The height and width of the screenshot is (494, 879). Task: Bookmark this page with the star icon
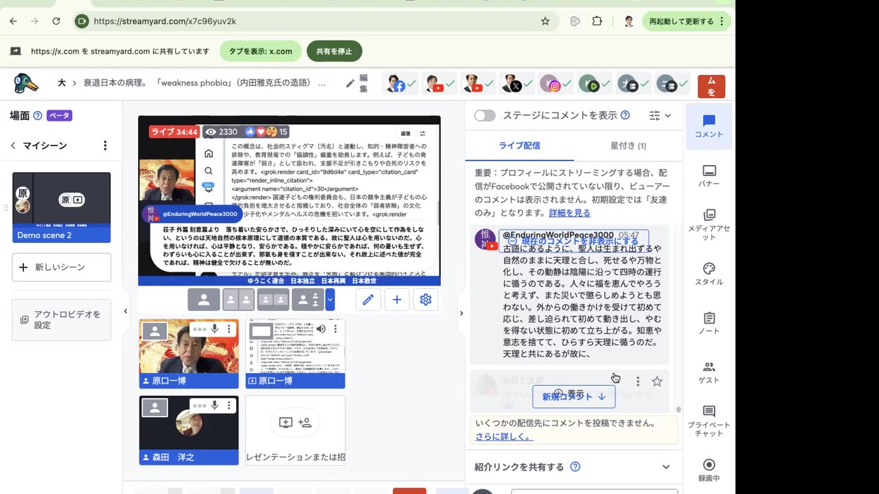pos(545,21)
